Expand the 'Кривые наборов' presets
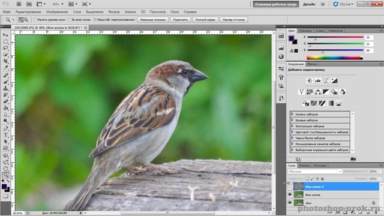 point(292,120)
